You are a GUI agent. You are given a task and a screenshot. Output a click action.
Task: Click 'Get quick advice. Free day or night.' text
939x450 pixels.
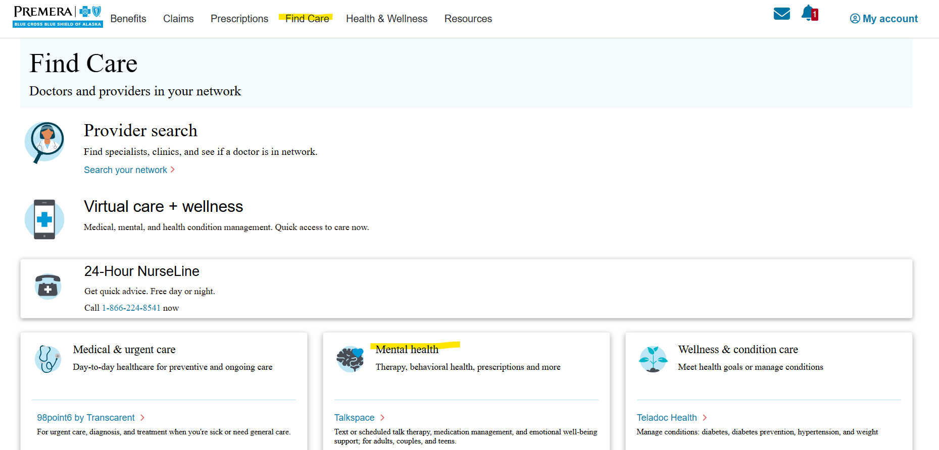[150, 291]
